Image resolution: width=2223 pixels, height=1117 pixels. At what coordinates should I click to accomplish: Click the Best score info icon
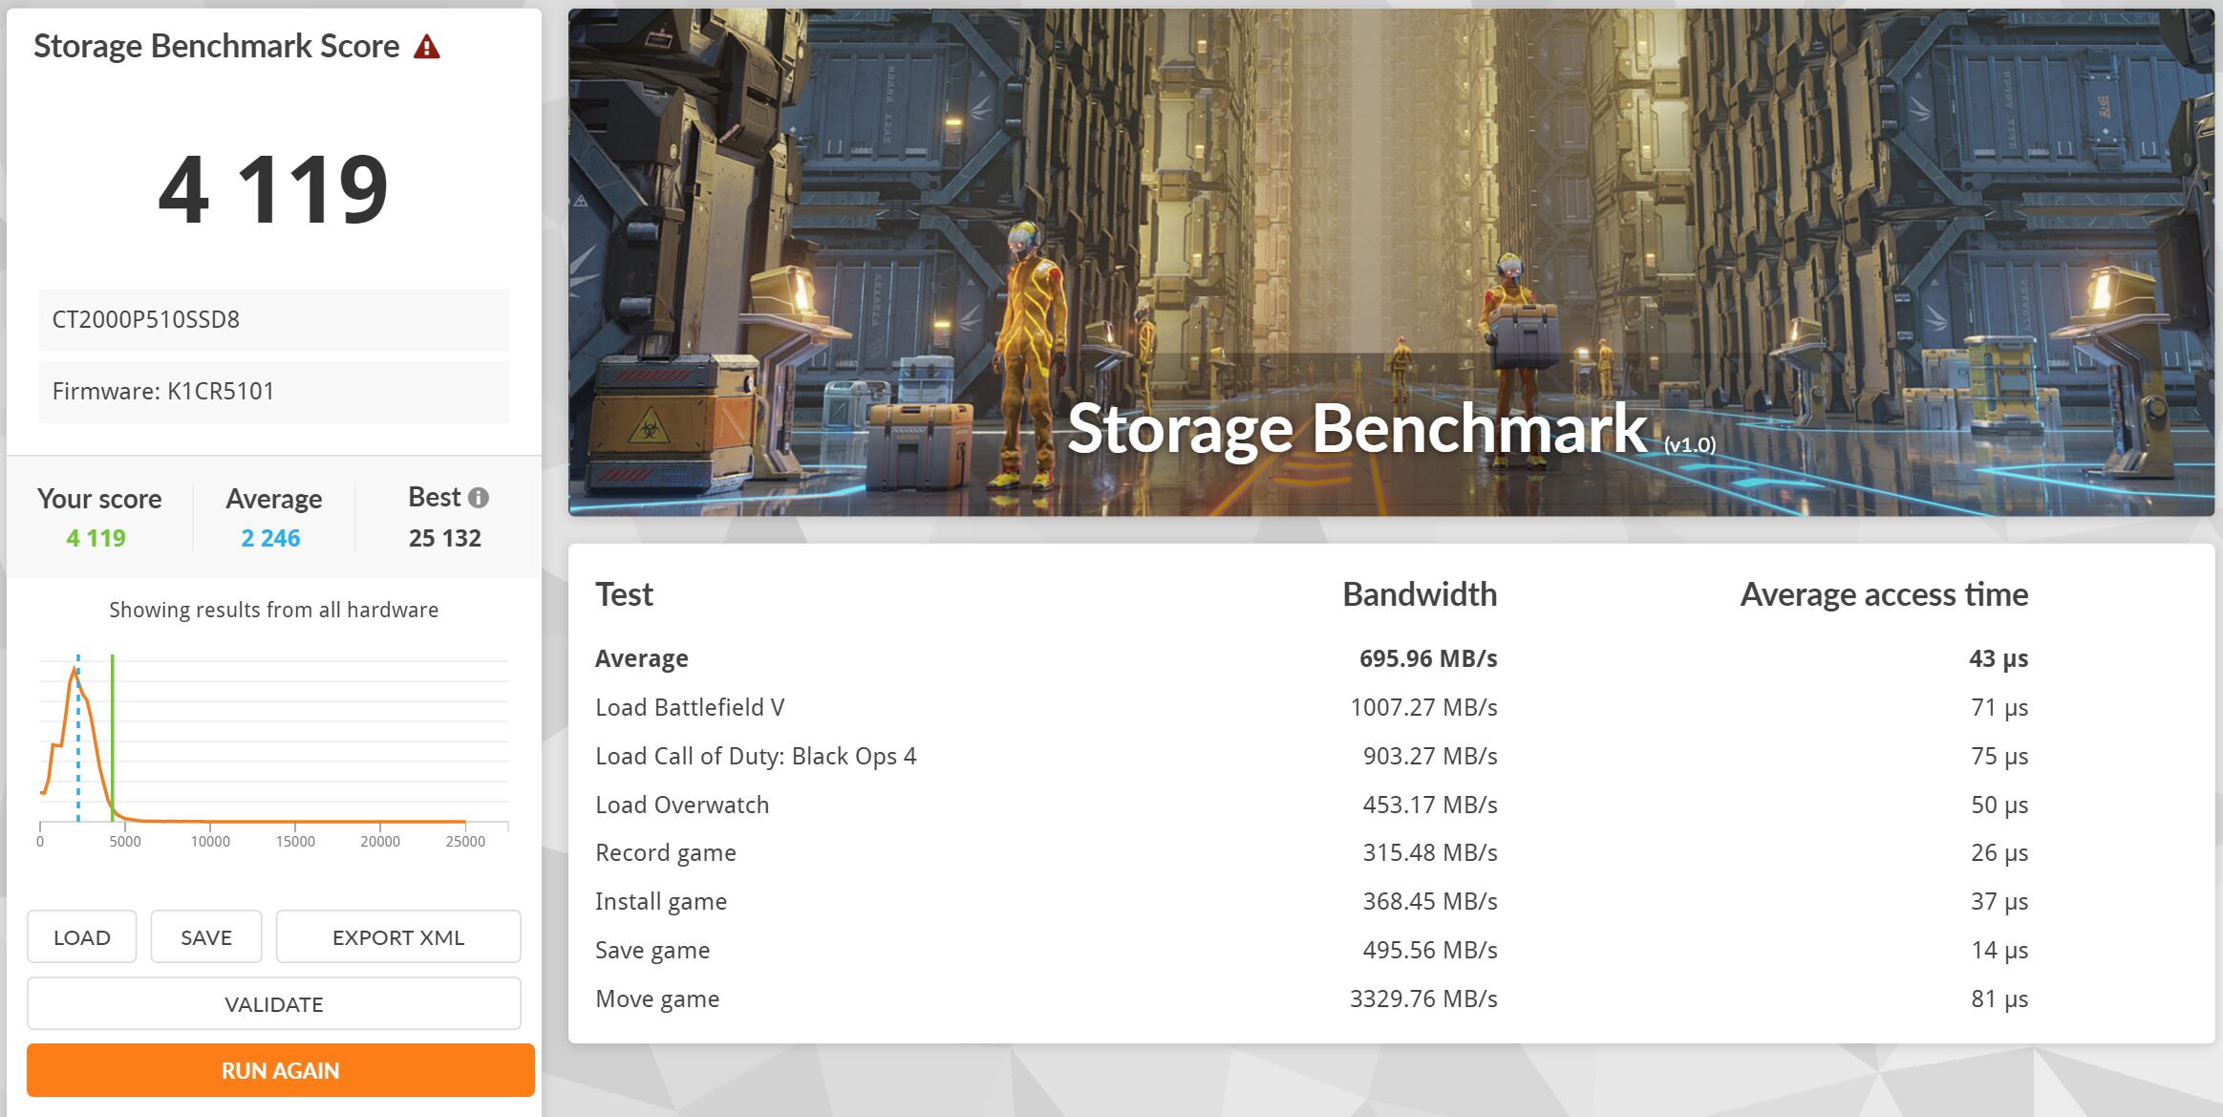[479, 497]
